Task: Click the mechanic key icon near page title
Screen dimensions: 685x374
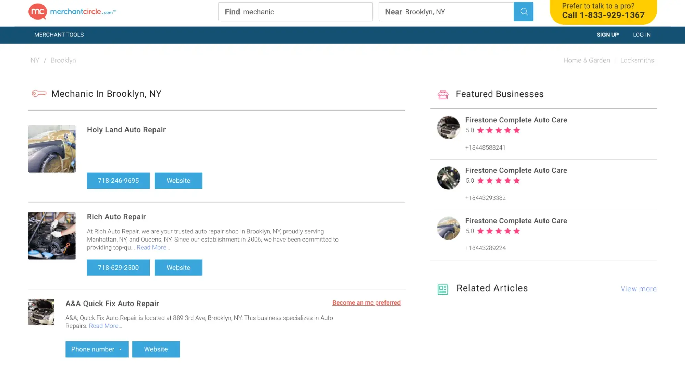Action: [x=38, y=94]
